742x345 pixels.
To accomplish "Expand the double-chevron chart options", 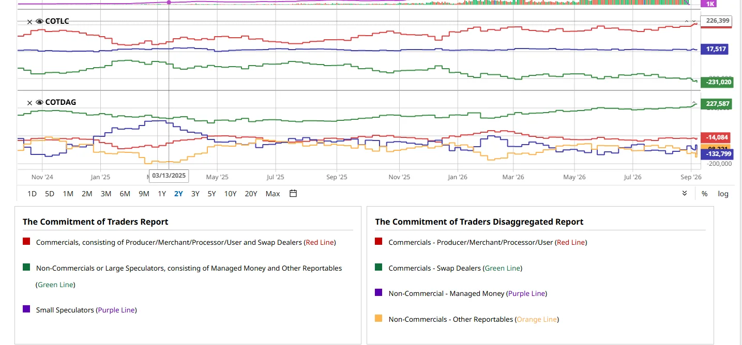I will (685, 194).
